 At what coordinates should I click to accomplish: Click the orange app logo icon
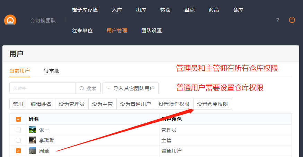pyautogui.click(x=10, y=20)
